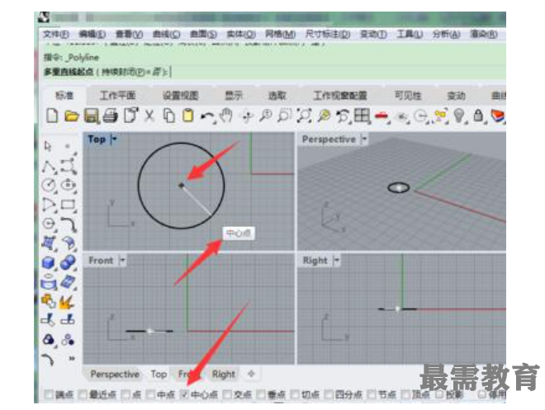Select the Right viewport tab at the bottom
545x410 pixels.
tap(223, 374)
